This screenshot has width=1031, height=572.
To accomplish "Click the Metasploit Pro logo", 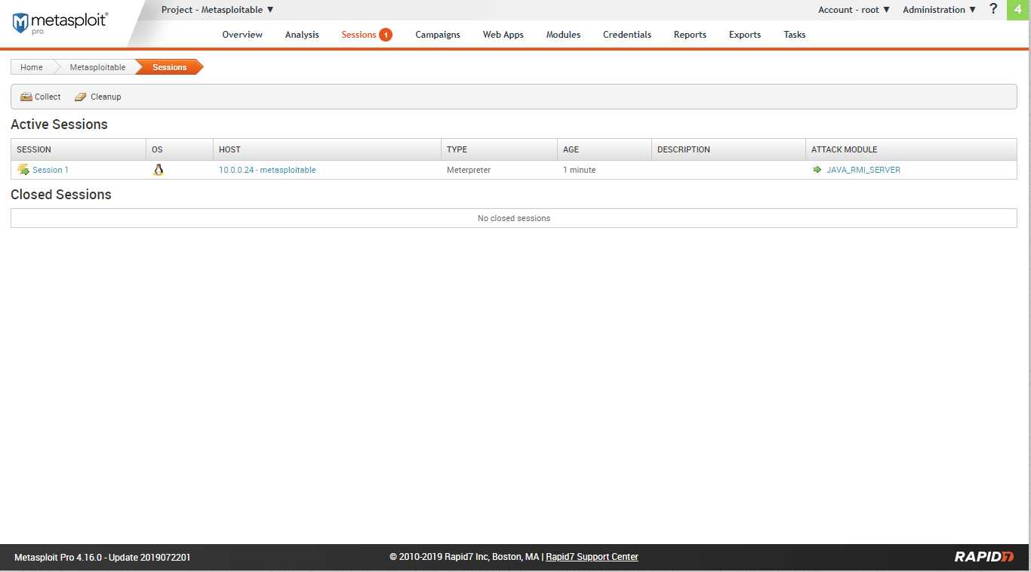I will coord(60,23).
